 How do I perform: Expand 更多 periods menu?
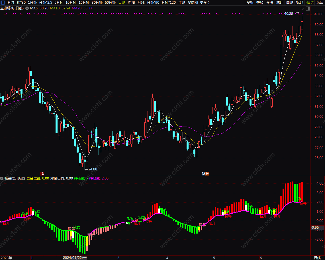click(x=205, y=3)
